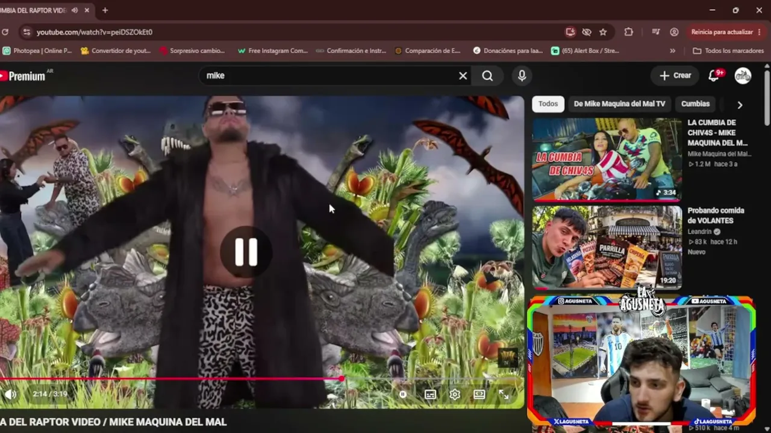Image resolution: width=771 pixels, height=433 pixels.
Task: Open the Chrome profile icon
Action: [x=674, y=32]
